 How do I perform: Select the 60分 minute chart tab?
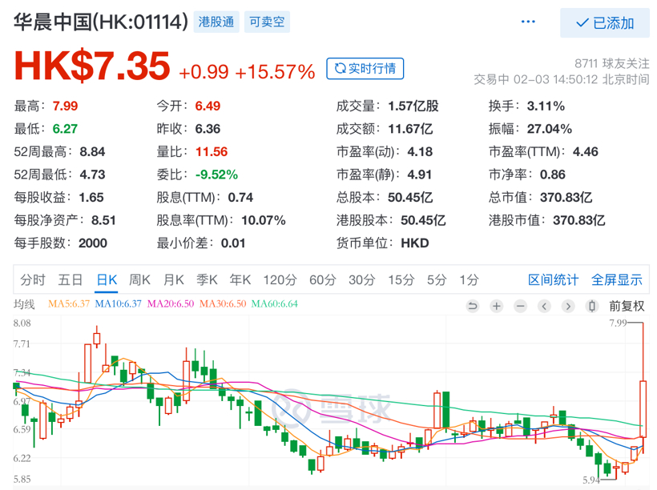(x=322, y=279)
